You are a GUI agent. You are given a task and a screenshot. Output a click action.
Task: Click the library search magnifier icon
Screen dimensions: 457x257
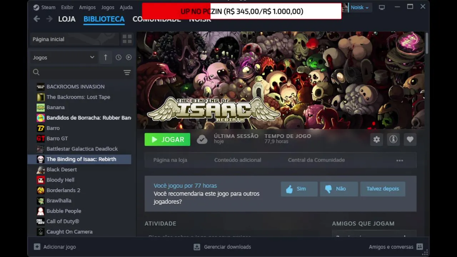point(36,72)
